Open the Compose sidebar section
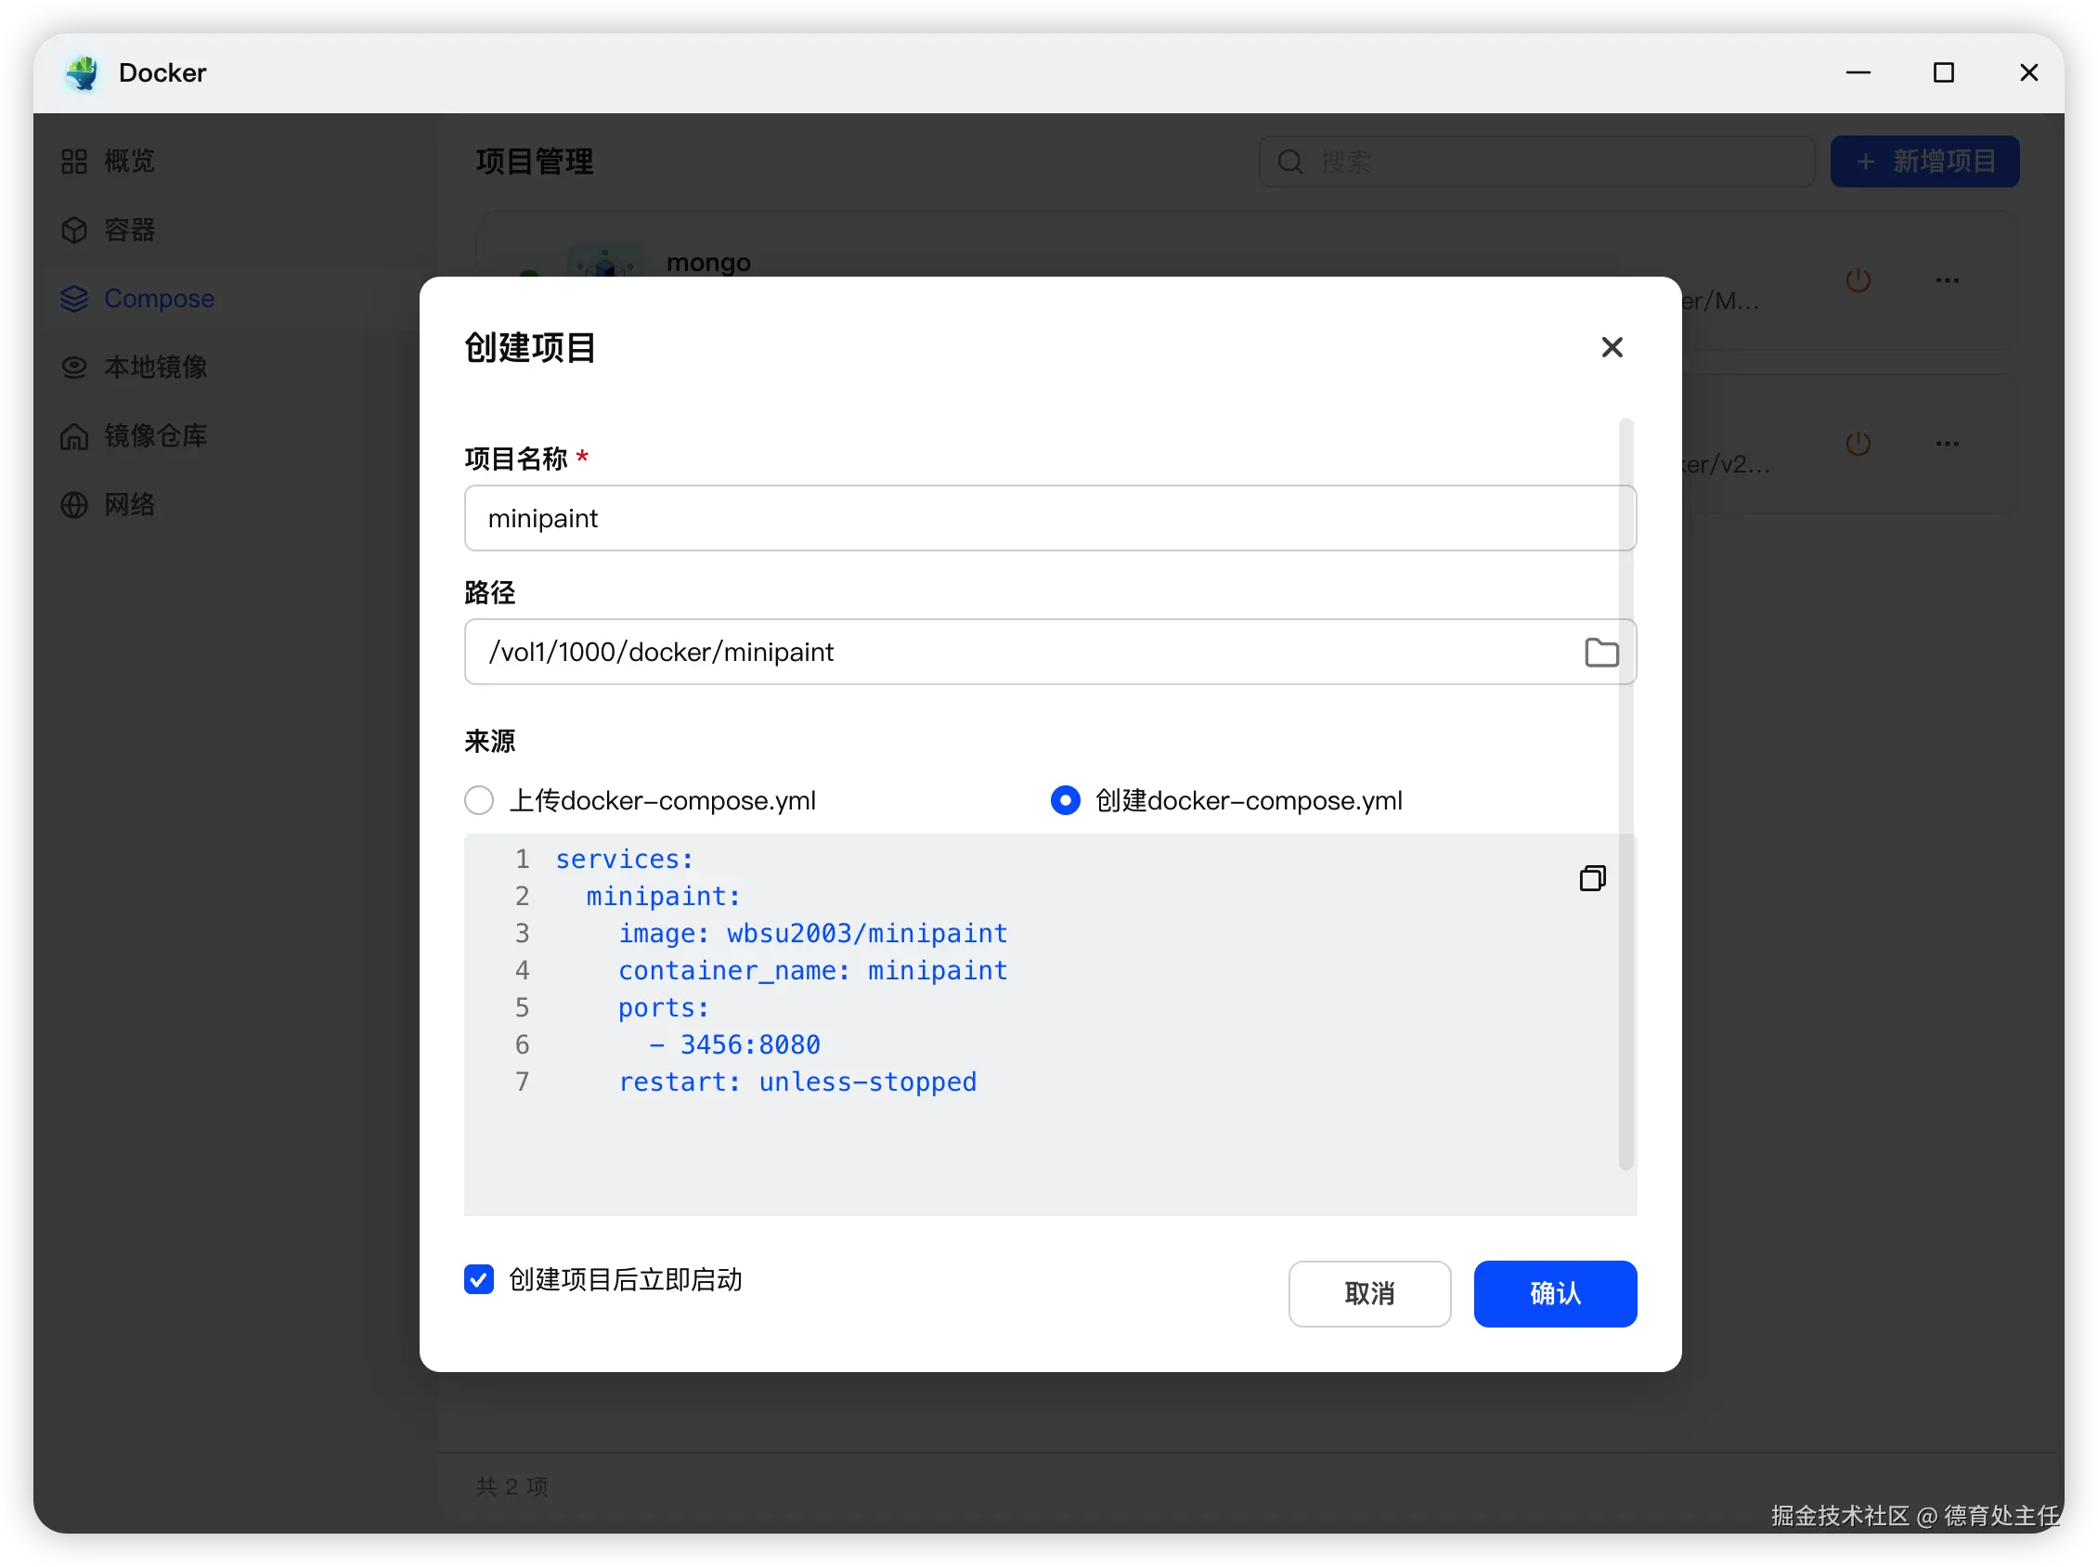This screenshot has height=1567, width=2098. pos(159,299)
